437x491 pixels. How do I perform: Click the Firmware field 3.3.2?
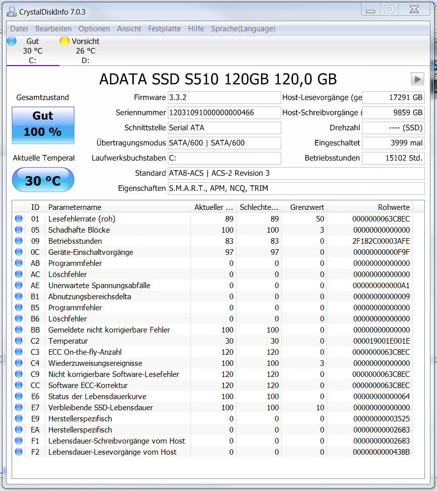224,98
